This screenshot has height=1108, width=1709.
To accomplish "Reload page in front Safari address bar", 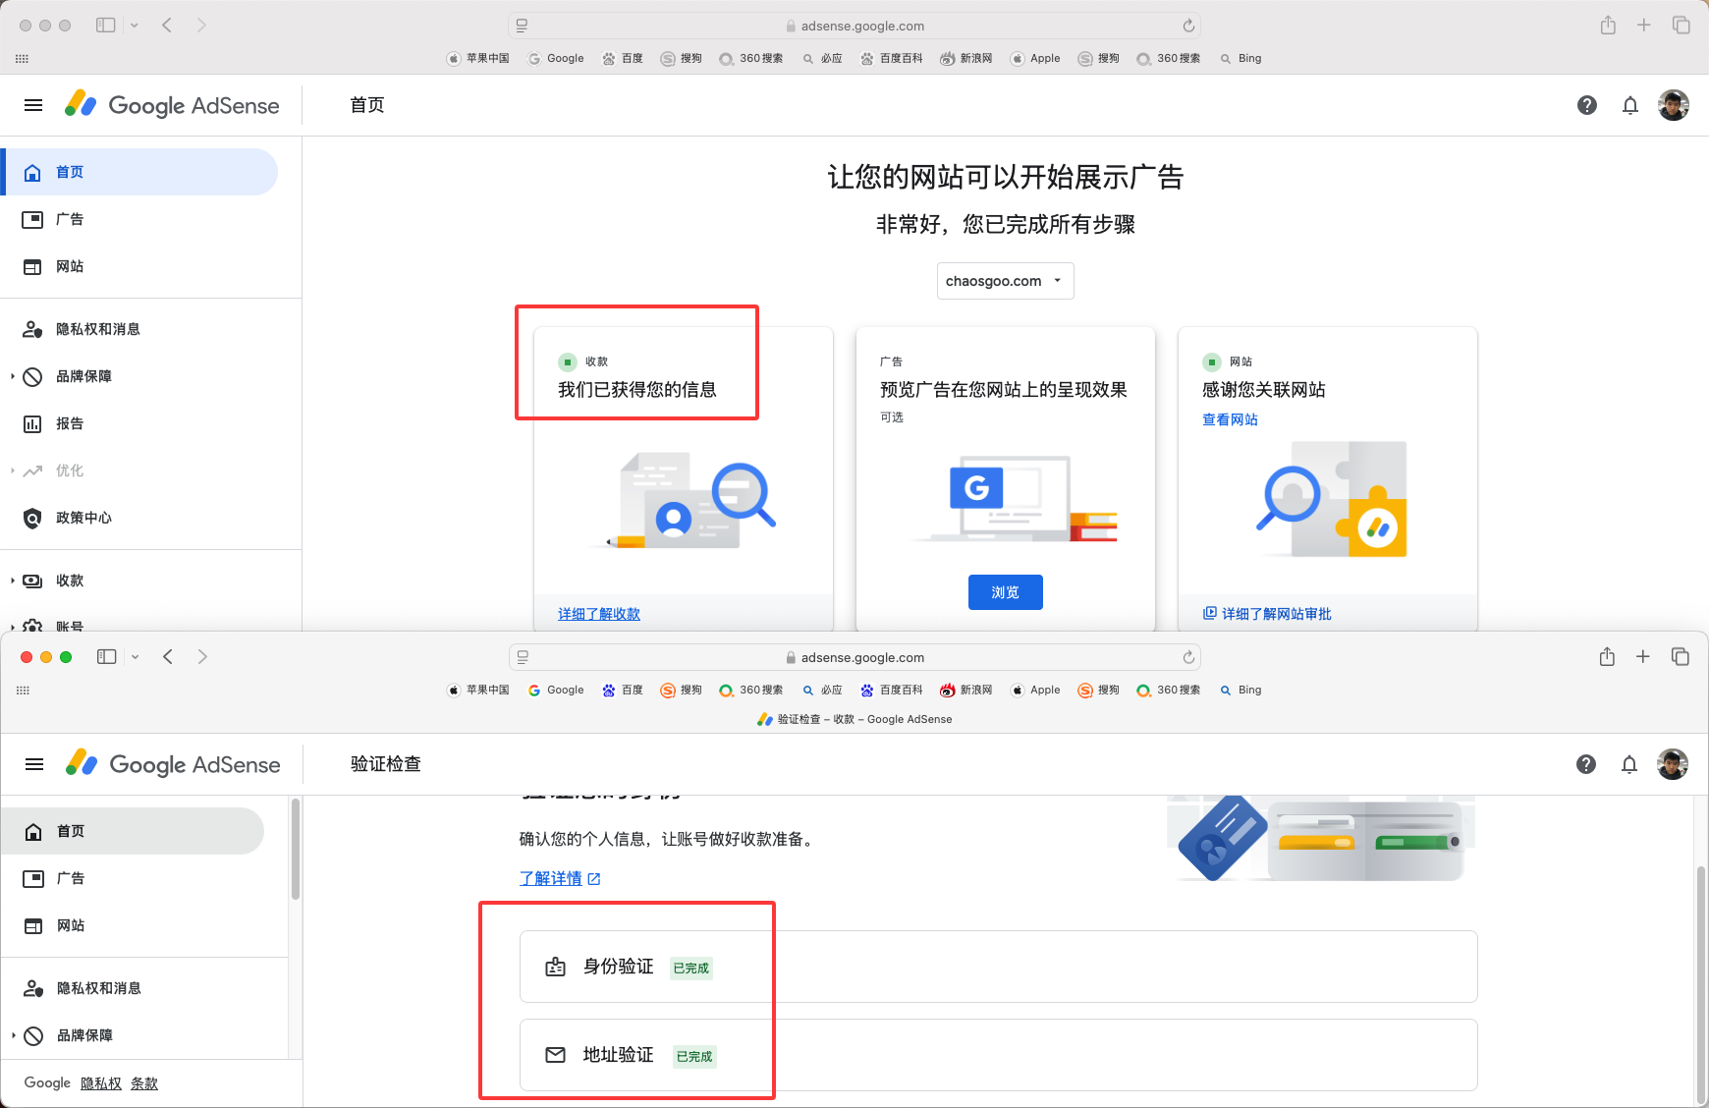I will point(1188,657).
